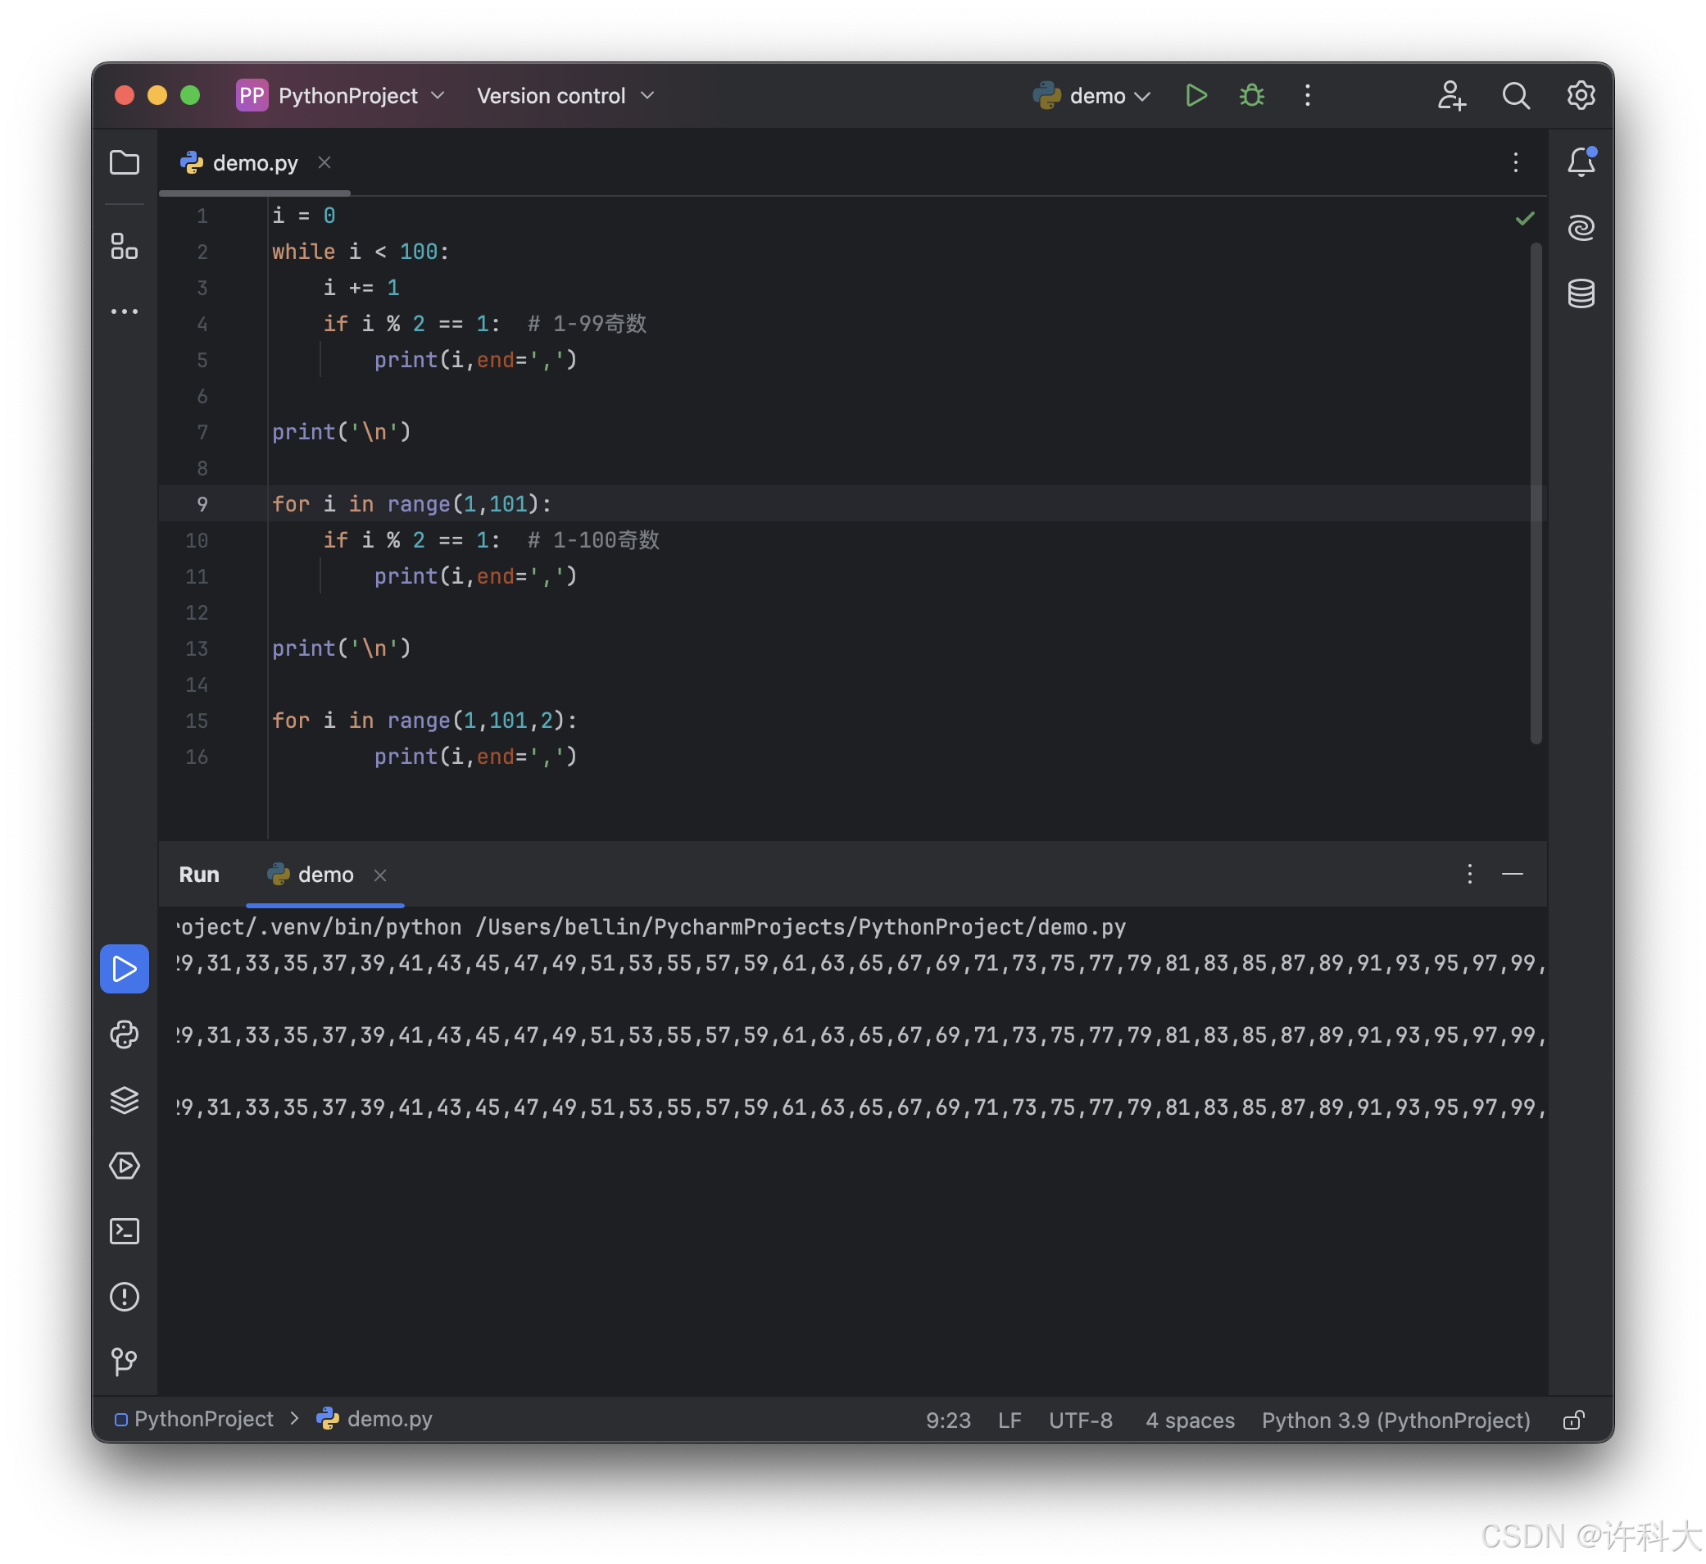Screen dimensions: 1706x1564
Task: Click the green inspection checkmark
Action: point(1525,219)
